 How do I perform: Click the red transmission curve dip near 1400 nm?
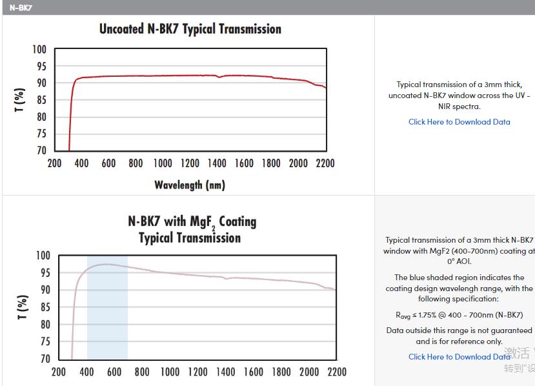(x=219, y=77)
